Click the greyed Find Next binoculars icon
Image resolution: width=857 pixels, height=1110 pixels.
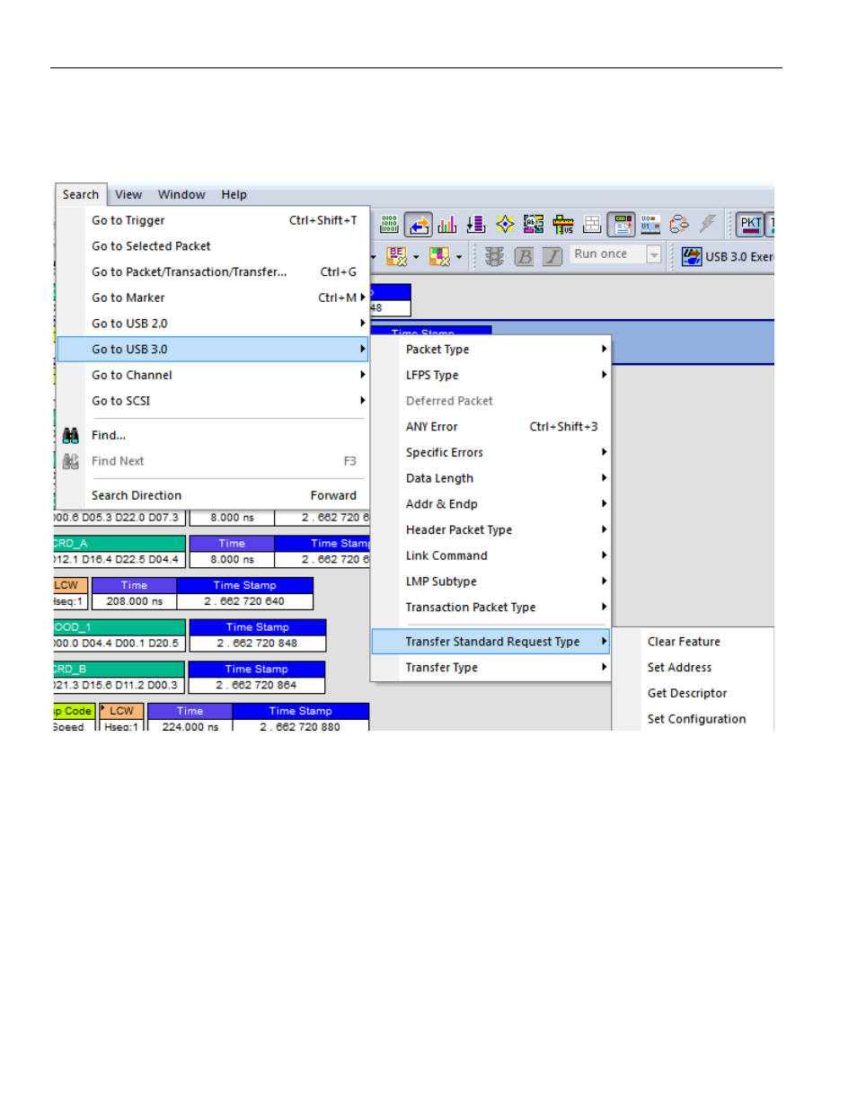71,461
